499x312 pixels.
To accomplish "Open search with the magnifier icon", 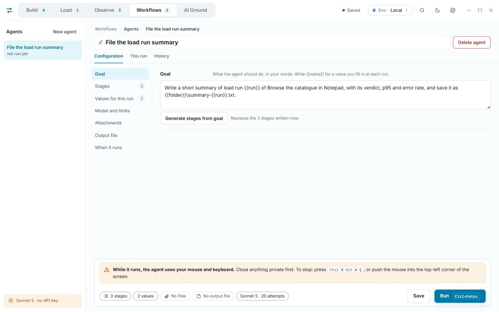I will coord(422,10).
